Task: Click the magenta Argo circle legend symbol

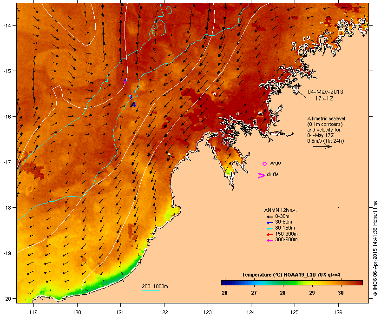Action: (264, 164)
